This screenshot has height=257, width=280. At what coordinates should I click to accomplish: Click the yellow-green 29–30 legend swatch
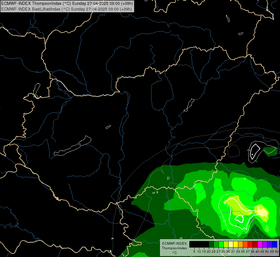pyautogui.click(x=226, y=244)
